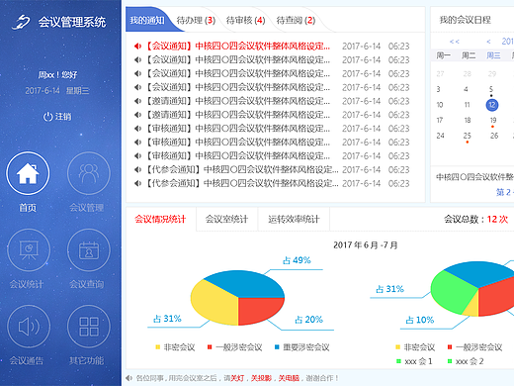514x386 pixels.
Task: Open the 首页 home icon
Action: tap(28, 173)
